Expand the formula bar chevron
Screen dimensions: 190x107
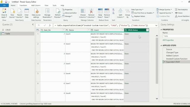click(156, 26)
